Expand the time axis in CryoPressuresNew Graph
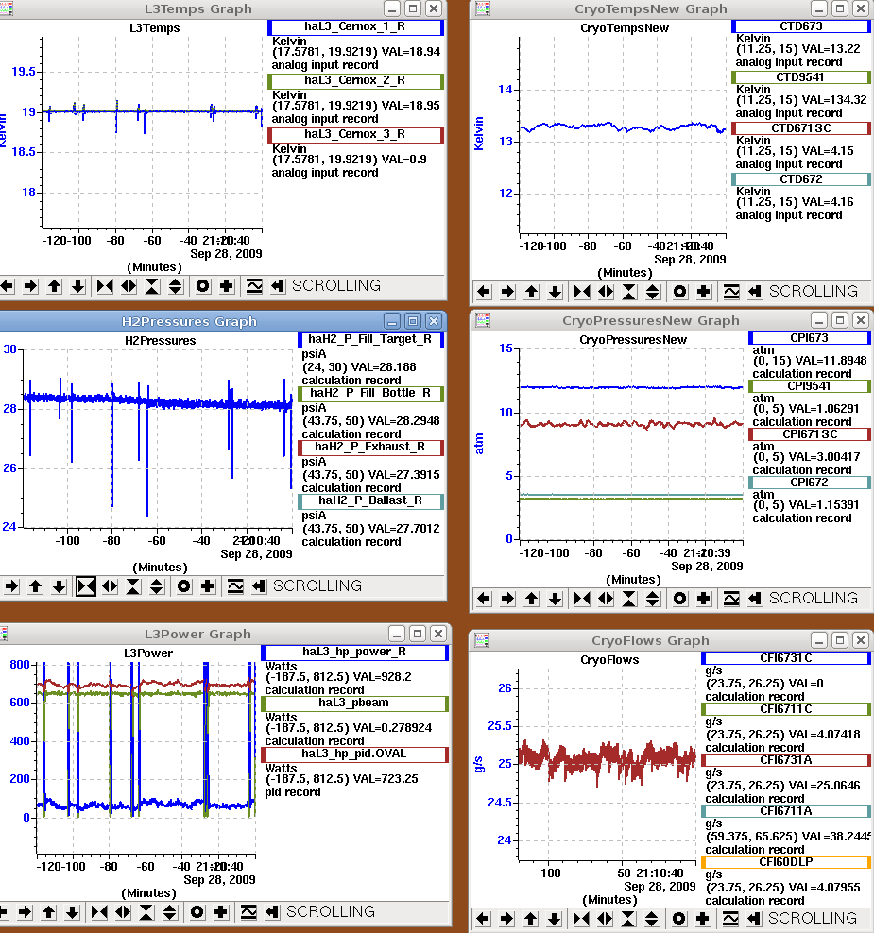The height and width of the screenshot is (933, 874). click(x=606, y=599)
